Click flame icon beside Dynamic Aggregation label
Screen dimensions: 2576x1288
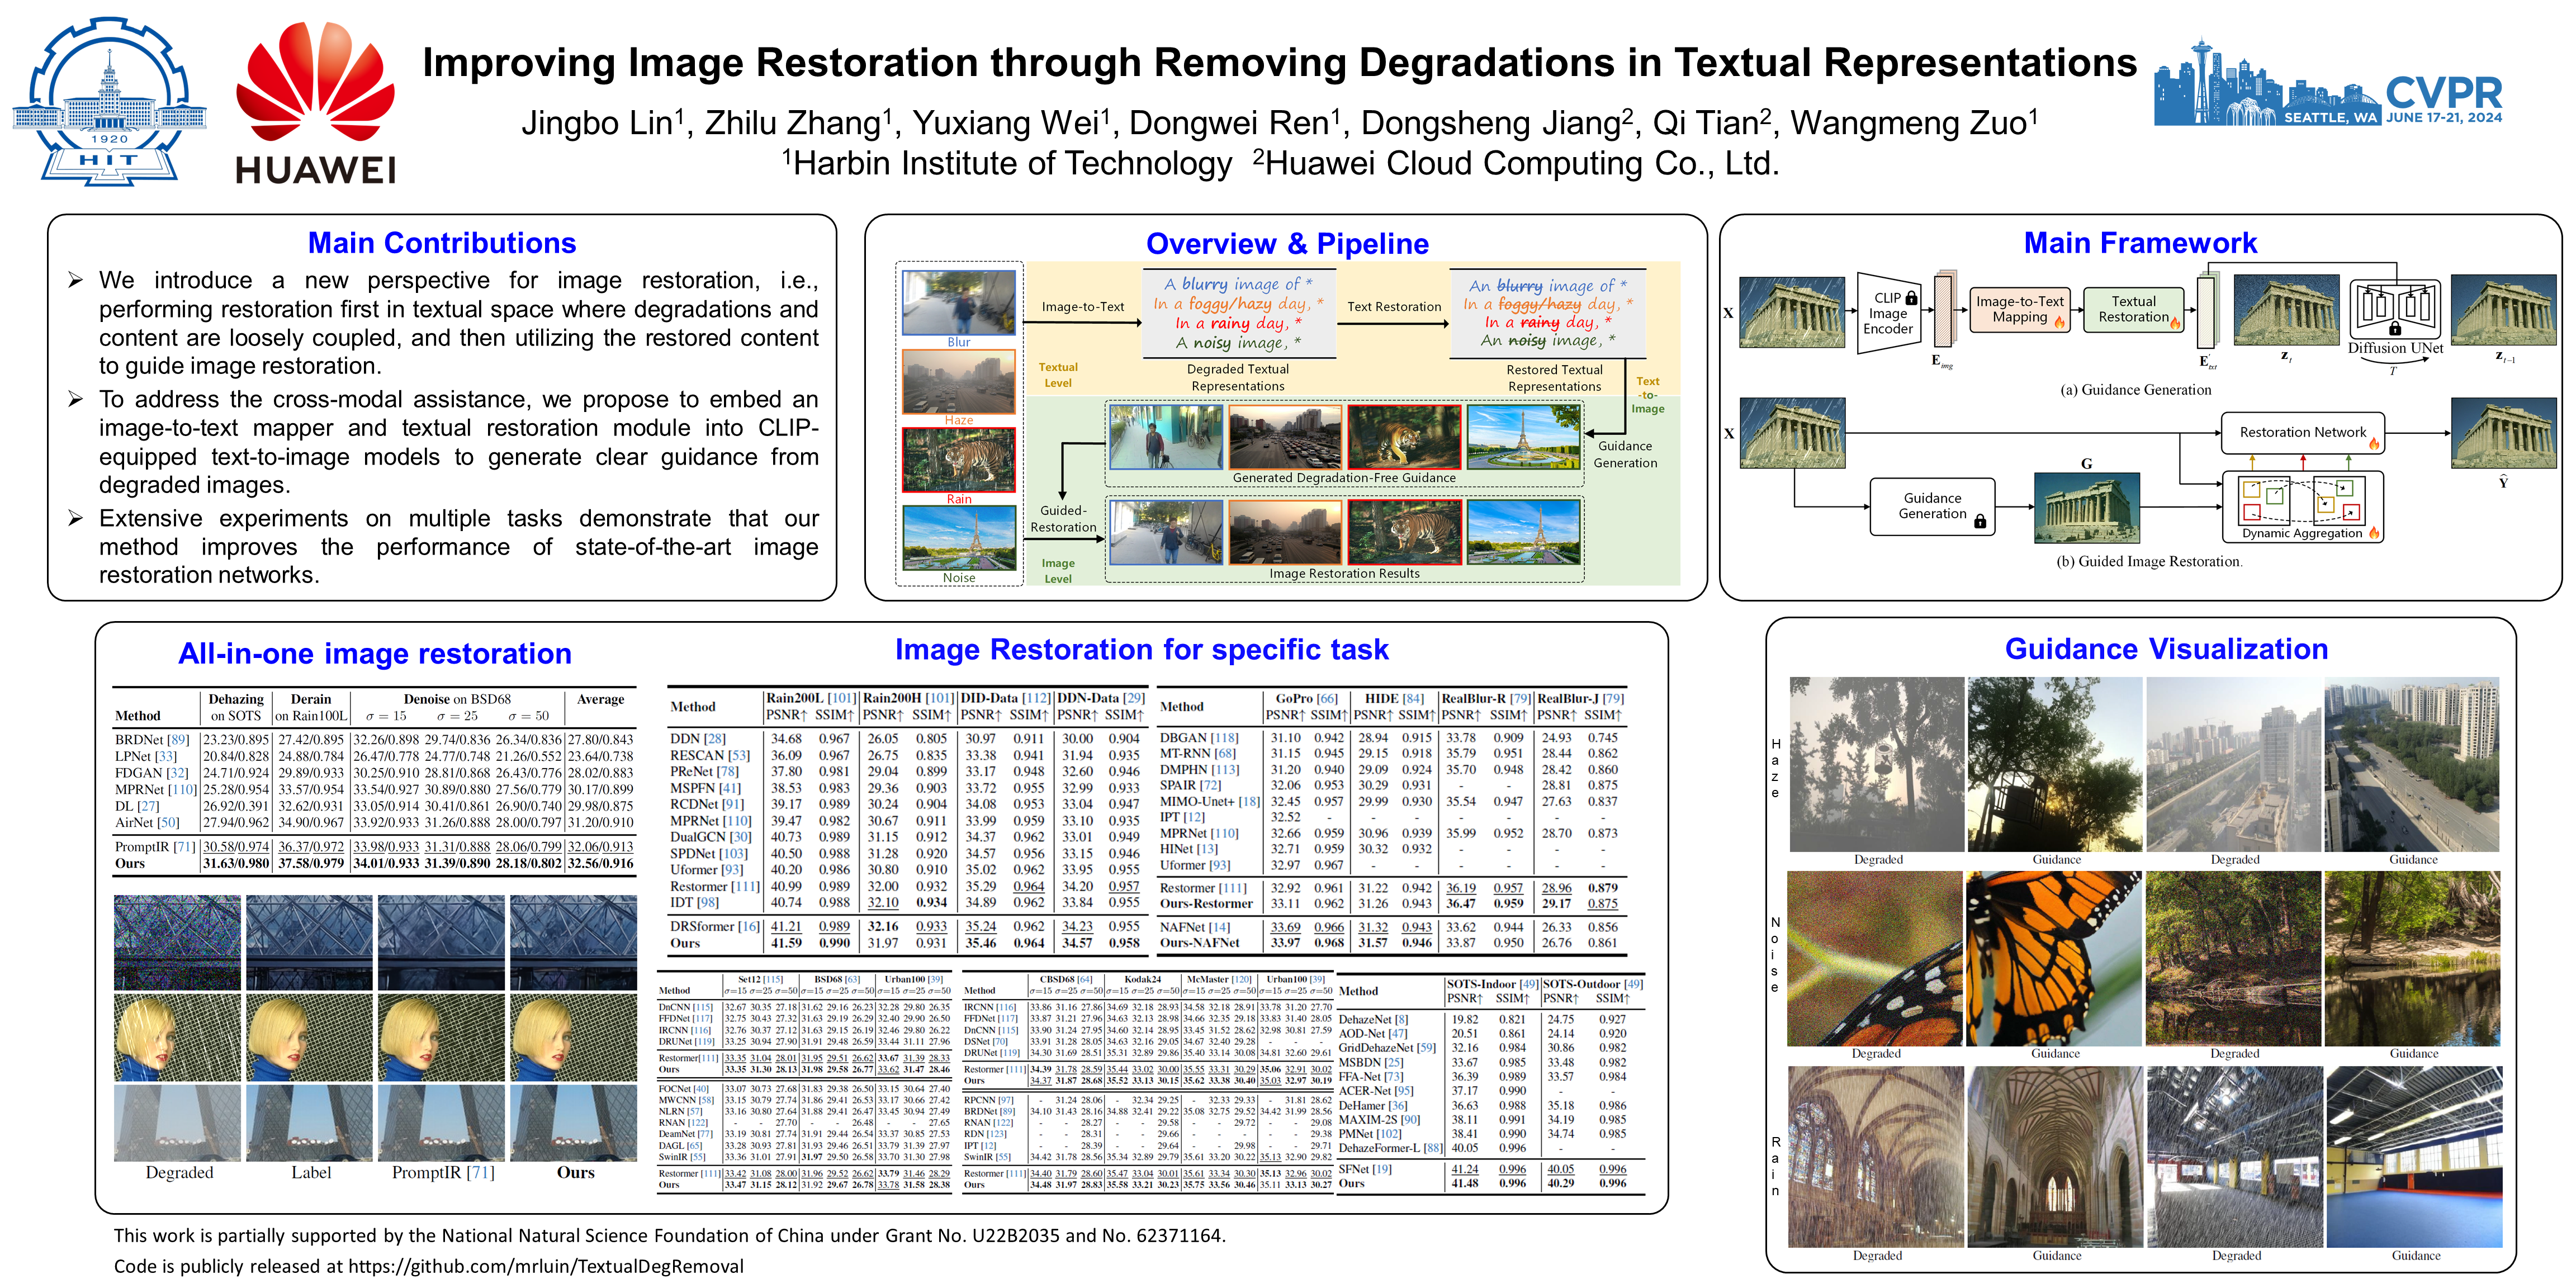tap(2373, 534)
